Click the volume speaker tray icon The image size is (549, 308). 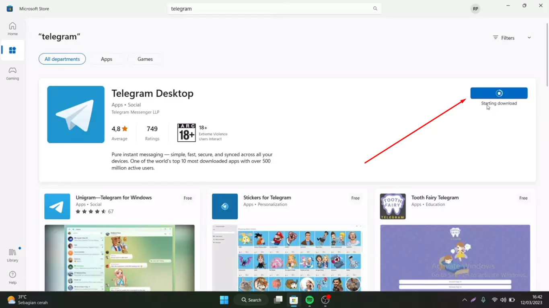pos(503,300)
